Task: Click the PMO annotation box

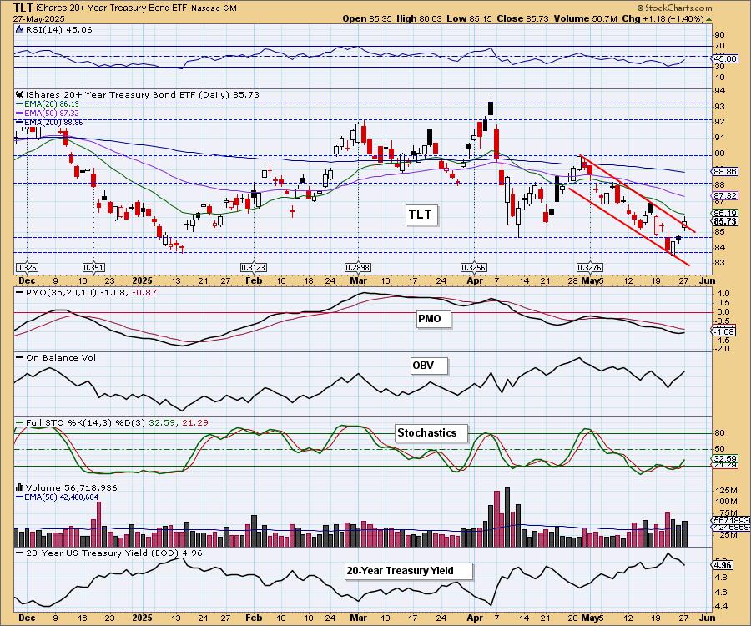Action: click(x=433, y=319)
